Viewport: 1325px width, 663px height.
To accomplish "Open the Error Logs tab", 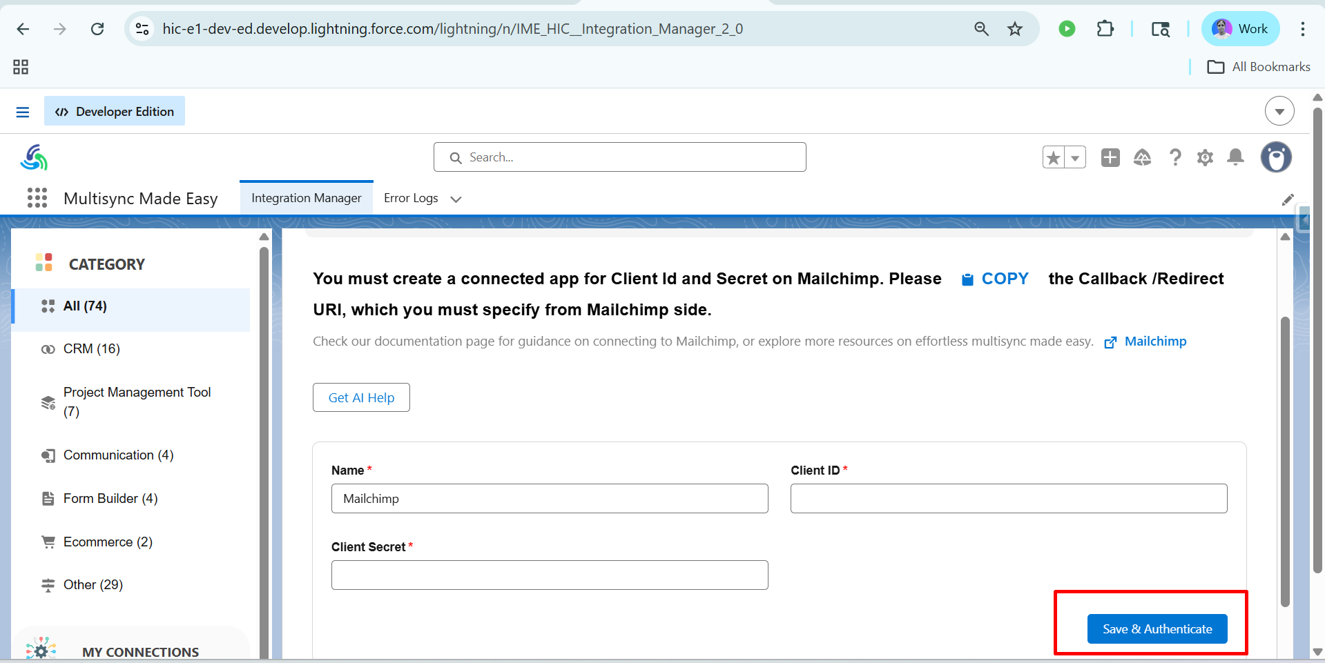I will pos(411,198).
